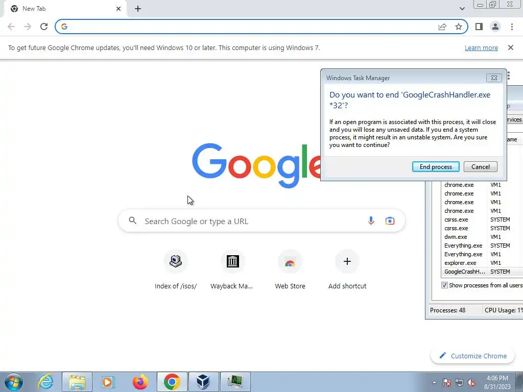Open a new tab with the plus button
This screenshot has height=392, width=523.
pos(138,9)
